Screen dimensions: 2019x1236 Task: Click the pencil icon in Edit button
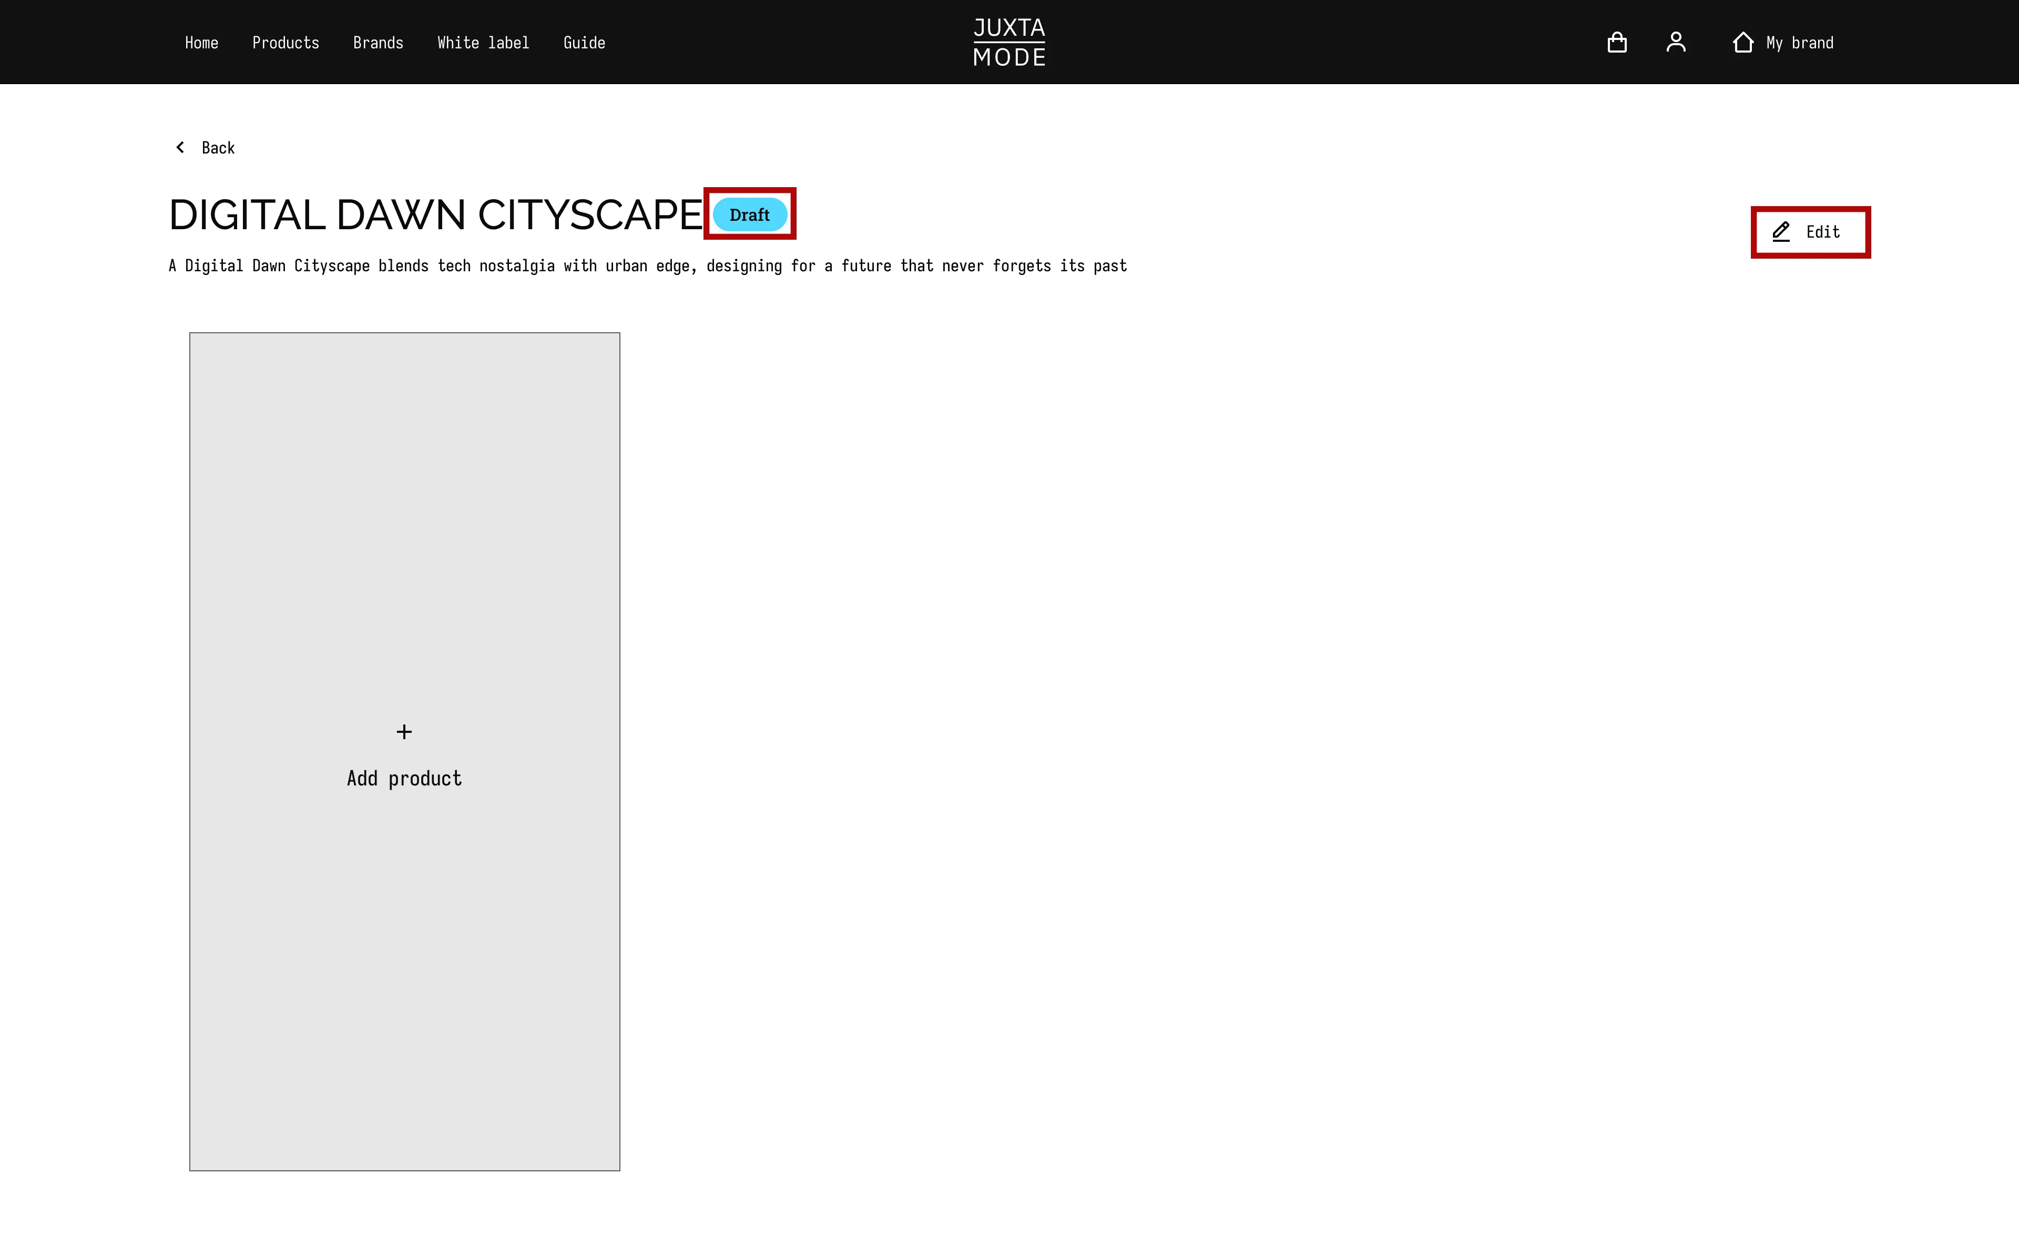1781,232
